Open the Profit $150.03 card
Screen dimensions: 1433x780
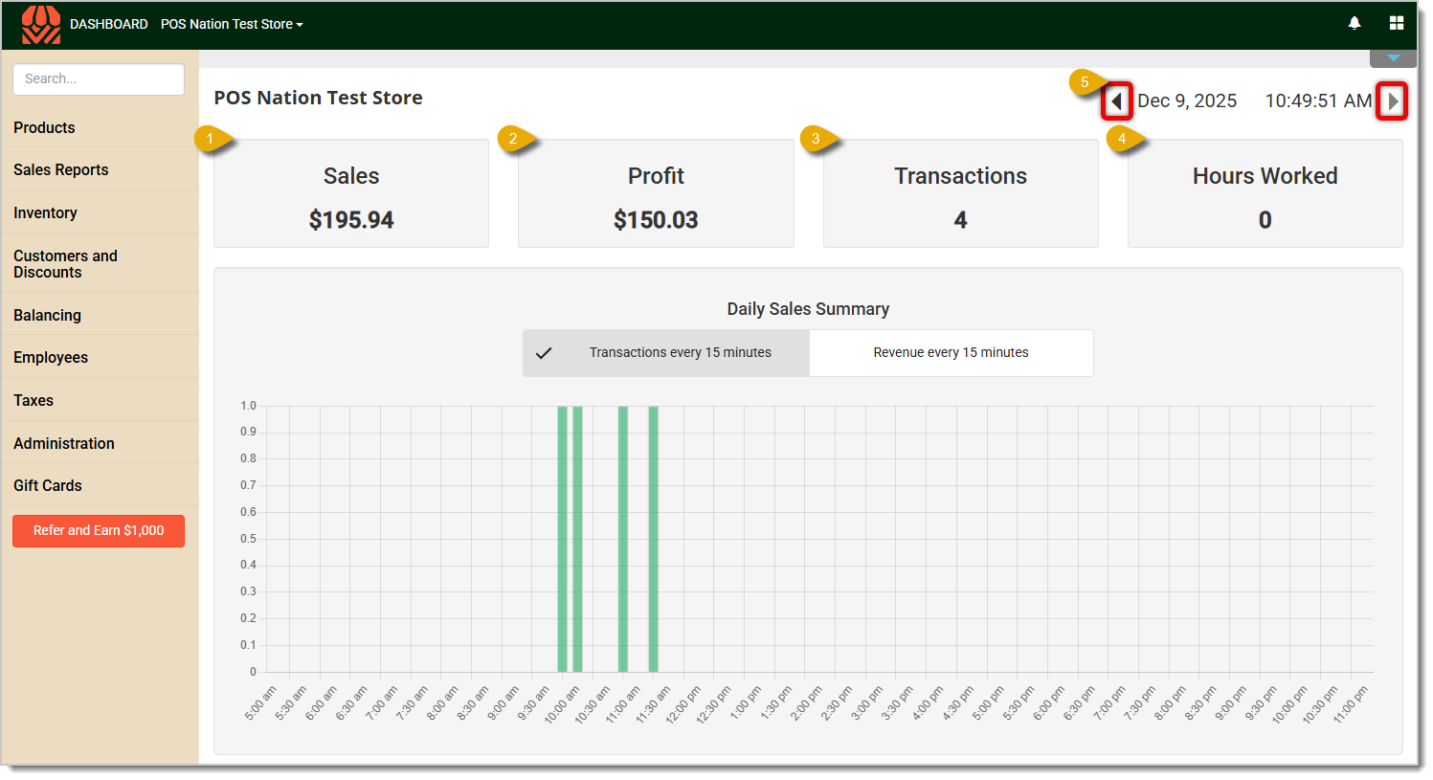[656, 194]
